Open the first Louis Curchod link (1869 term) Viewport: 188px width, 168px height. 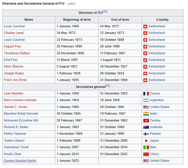14,26
